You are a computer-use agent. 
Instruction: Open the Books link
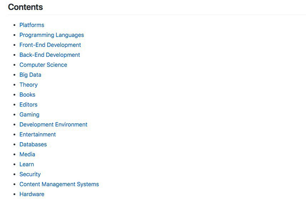click(27, 95)
